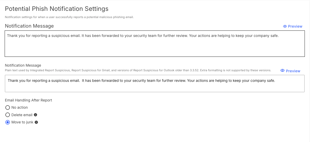This screenshot has width=310, height=142.
Task: Click the description mentioning Report Suspicious for Gmail
Action: coord(138,70)
